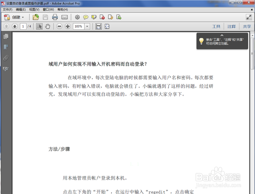Zoom out using the minus button
This screenshot has height=194, width=255.
[x=59, y=26]
